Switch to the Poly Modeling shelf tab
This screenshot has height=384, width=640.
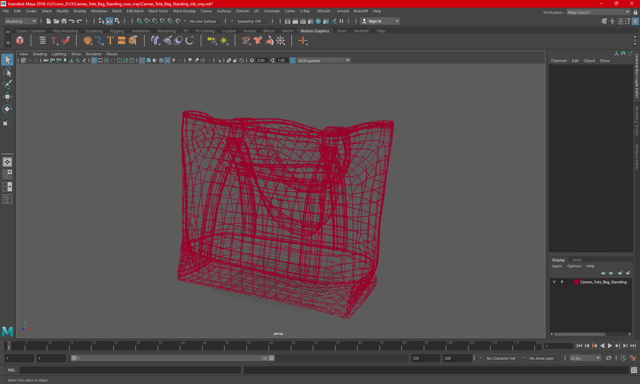(65, 31)
